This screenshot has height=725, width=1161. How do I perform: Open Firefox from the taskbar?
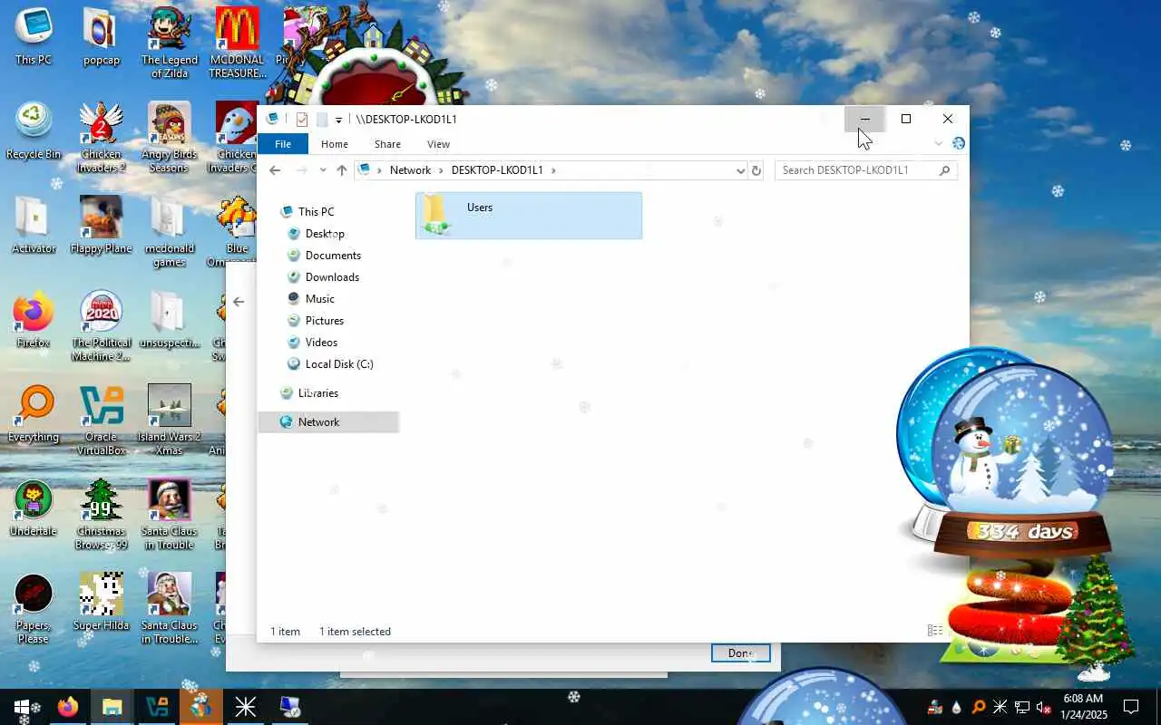click(x=68, y=707)
